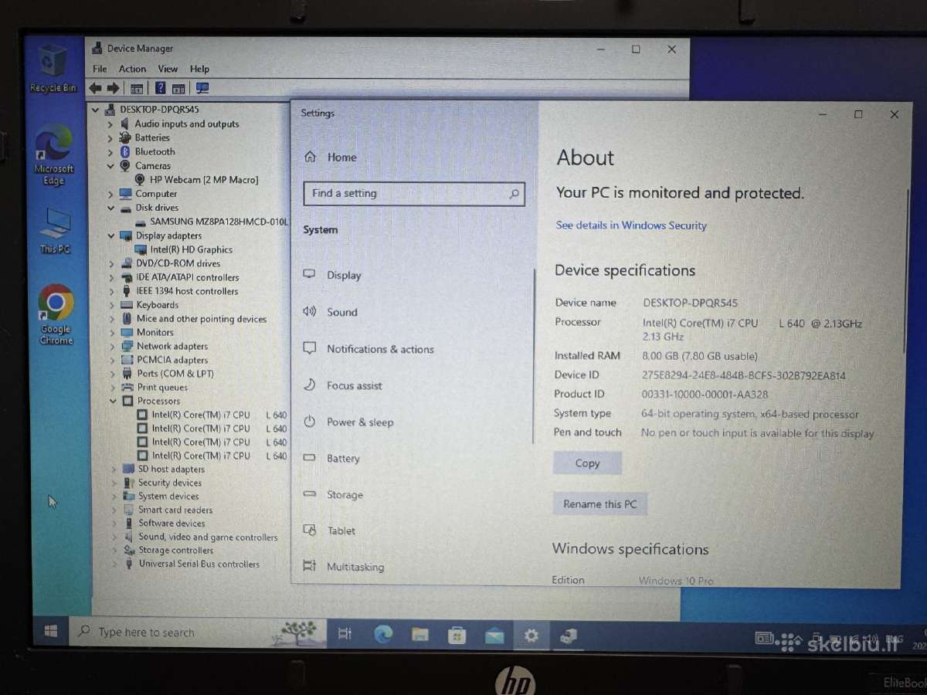Click Show/Hide Console Tree icon in Device Manager

[x=137, y=89]
